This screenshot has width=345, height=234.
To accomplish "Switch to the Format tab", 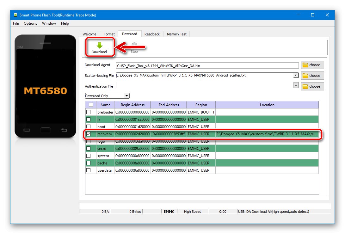I will pyautogui.click(x=109, y=34).
